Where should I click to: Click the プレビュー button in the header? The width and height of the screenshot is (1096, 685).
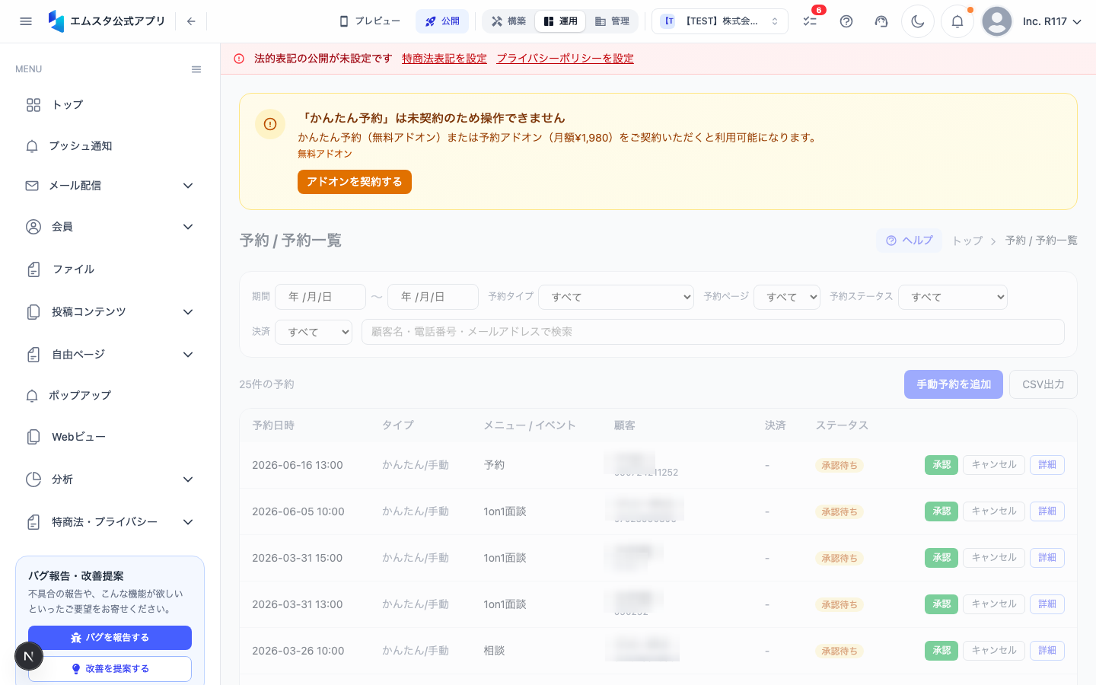[370, 21]
